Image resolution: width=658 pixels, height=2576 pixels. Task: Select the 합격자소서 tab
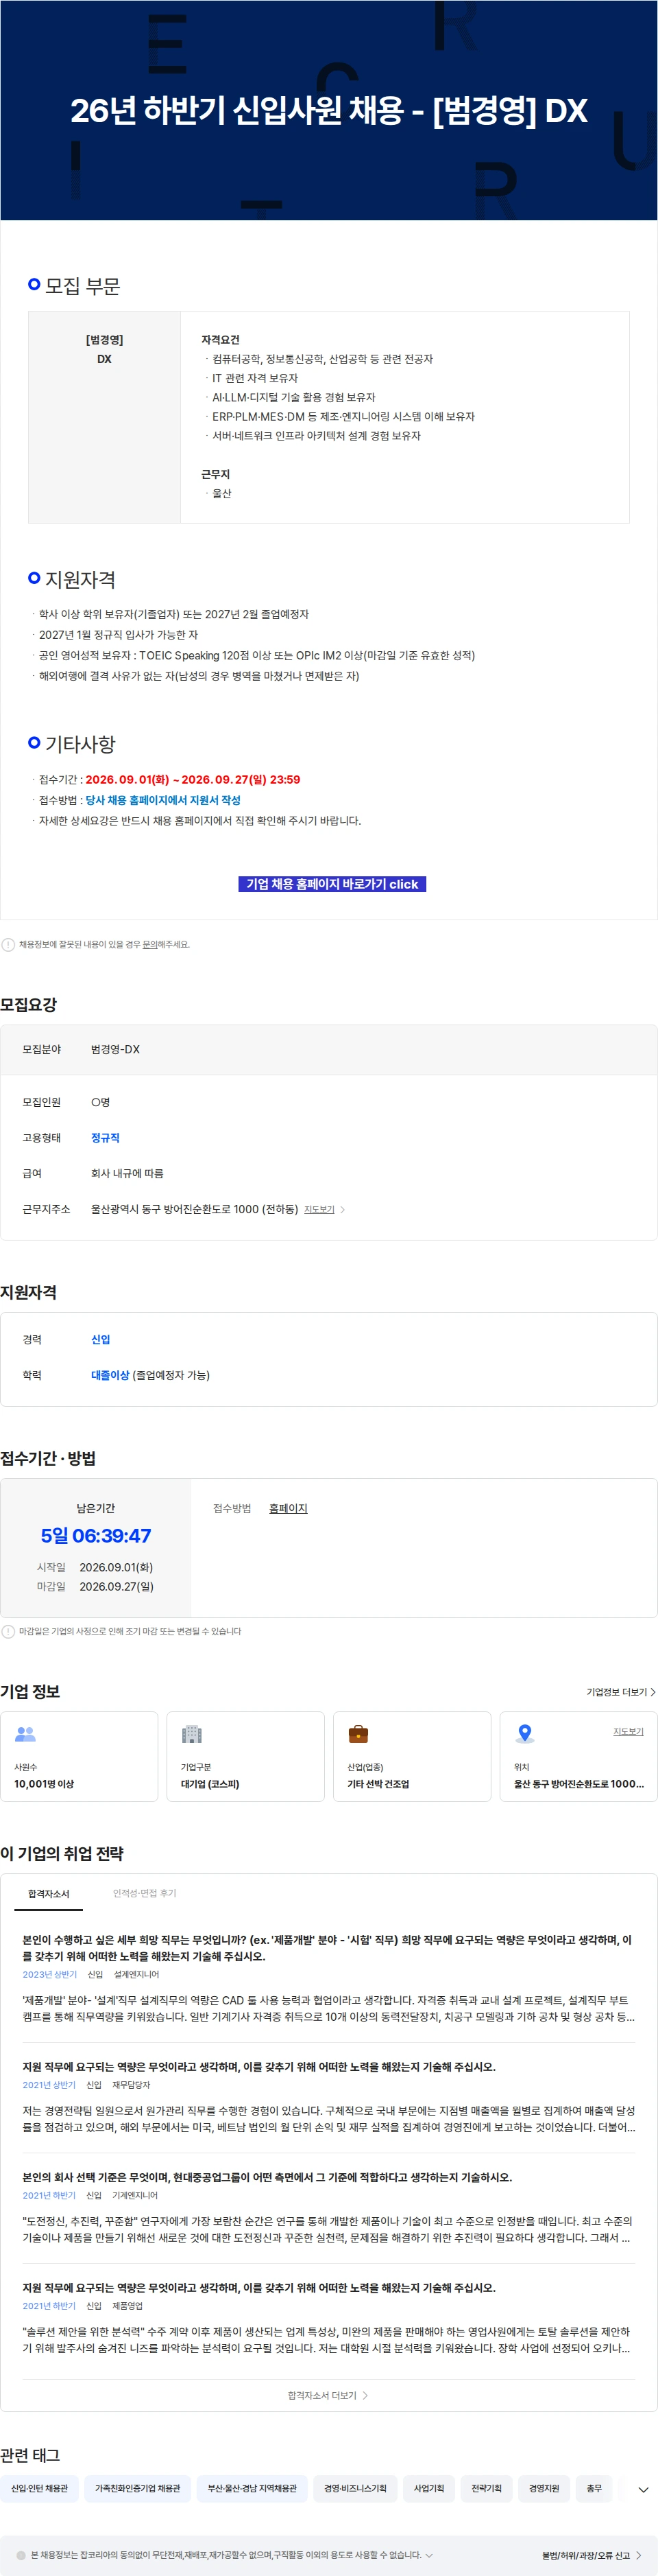pyautogui.click(x=49, y=1893)
